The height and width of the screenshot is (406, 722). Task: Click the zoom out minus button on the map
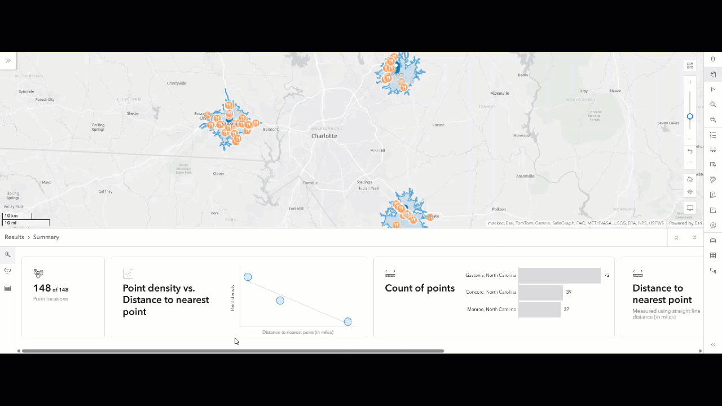pyautogui.click(x=690, y=138)
